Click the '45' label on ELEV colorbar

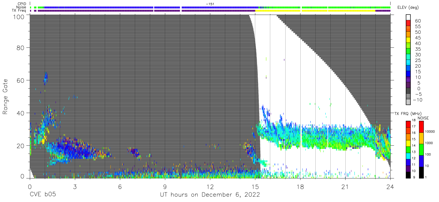click(418, 38)
